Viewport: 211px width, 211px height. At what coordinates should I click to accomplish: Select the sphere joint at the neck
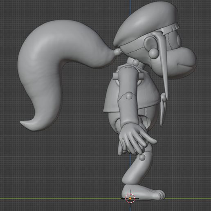[x=136, y=63]
